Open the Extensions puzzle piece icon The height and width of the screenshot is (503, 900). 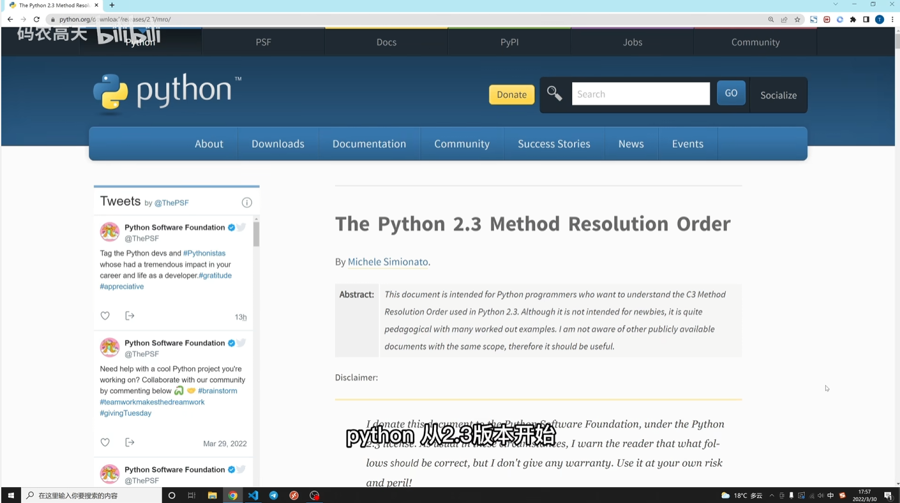click(x=853, y=20)
